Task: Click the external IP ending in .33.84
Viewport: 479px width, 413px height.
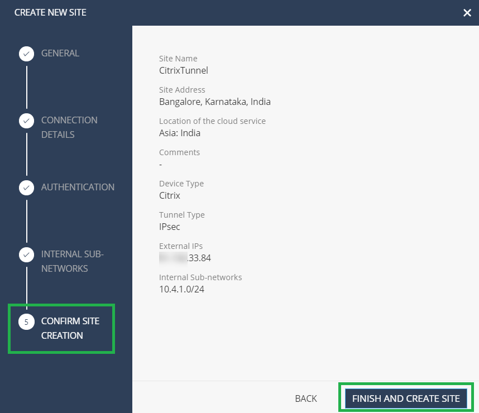Action: click(x=185, y=258)
